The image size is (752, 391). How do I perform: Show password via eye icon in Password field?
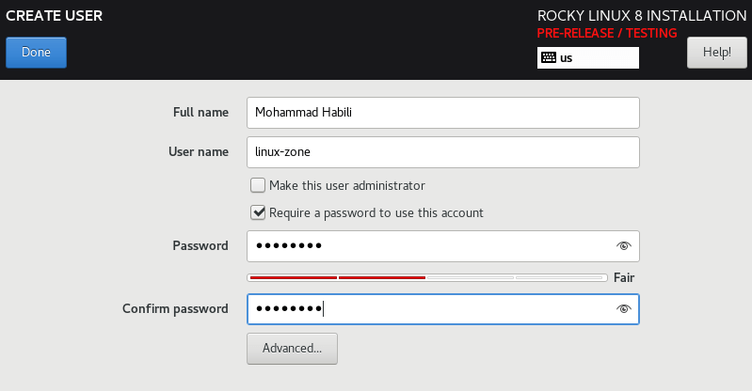[623, 246]
